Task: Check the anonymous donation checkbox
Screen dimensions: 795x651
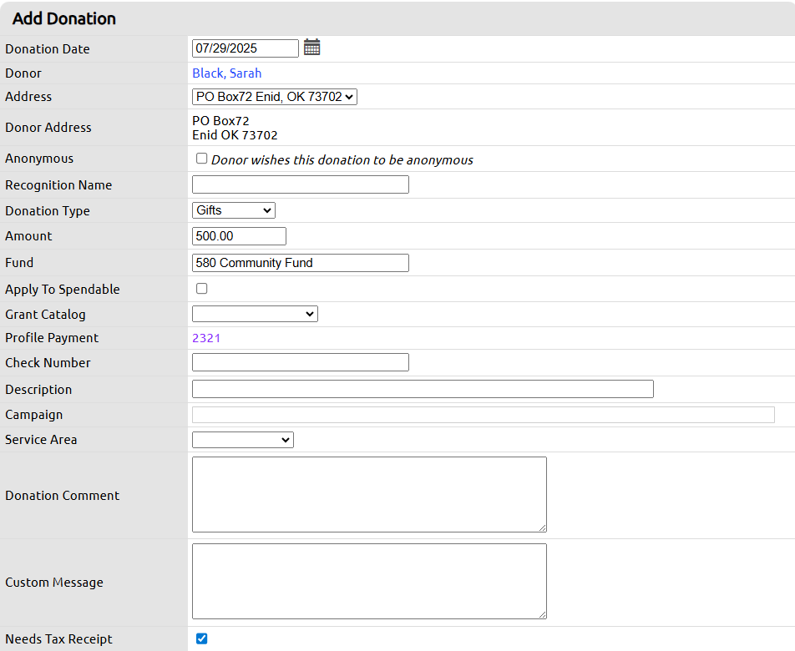Action: (x=202, y=159)
